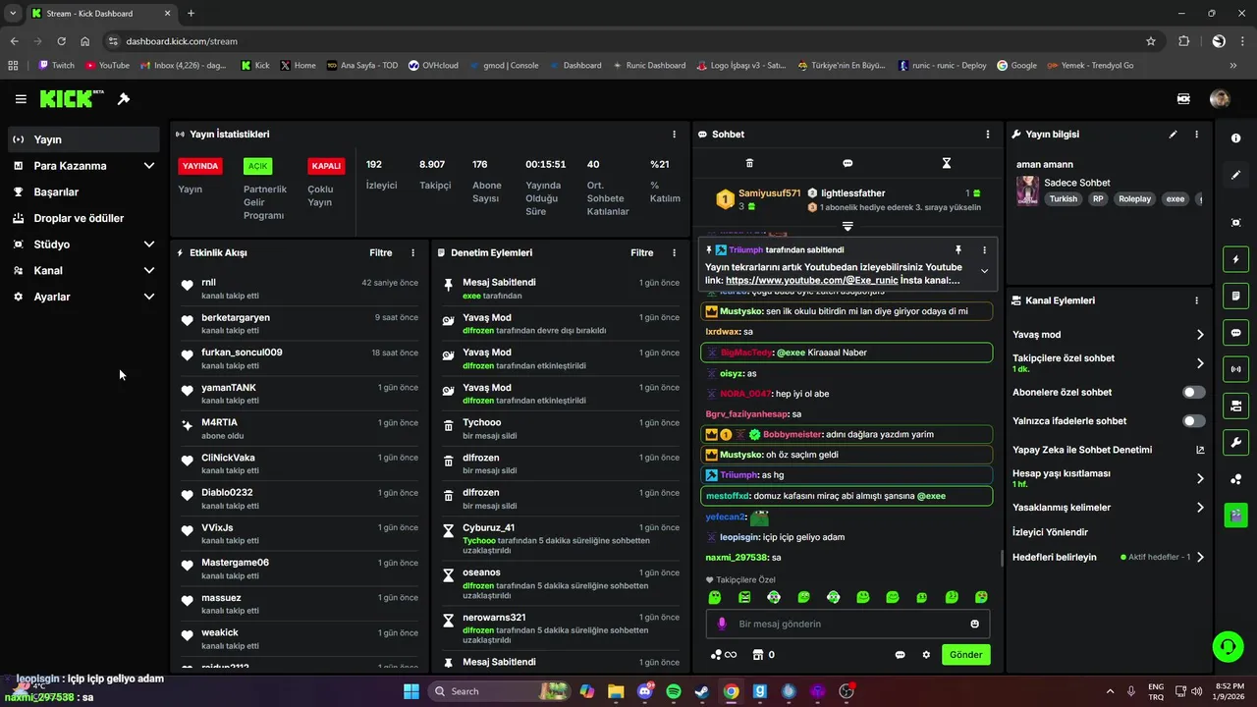Click the lightning bolt icon in the right sidebar
The width and height of the screenshot is (1257, 707).
pyautogui.click(x=1235, y=259)
